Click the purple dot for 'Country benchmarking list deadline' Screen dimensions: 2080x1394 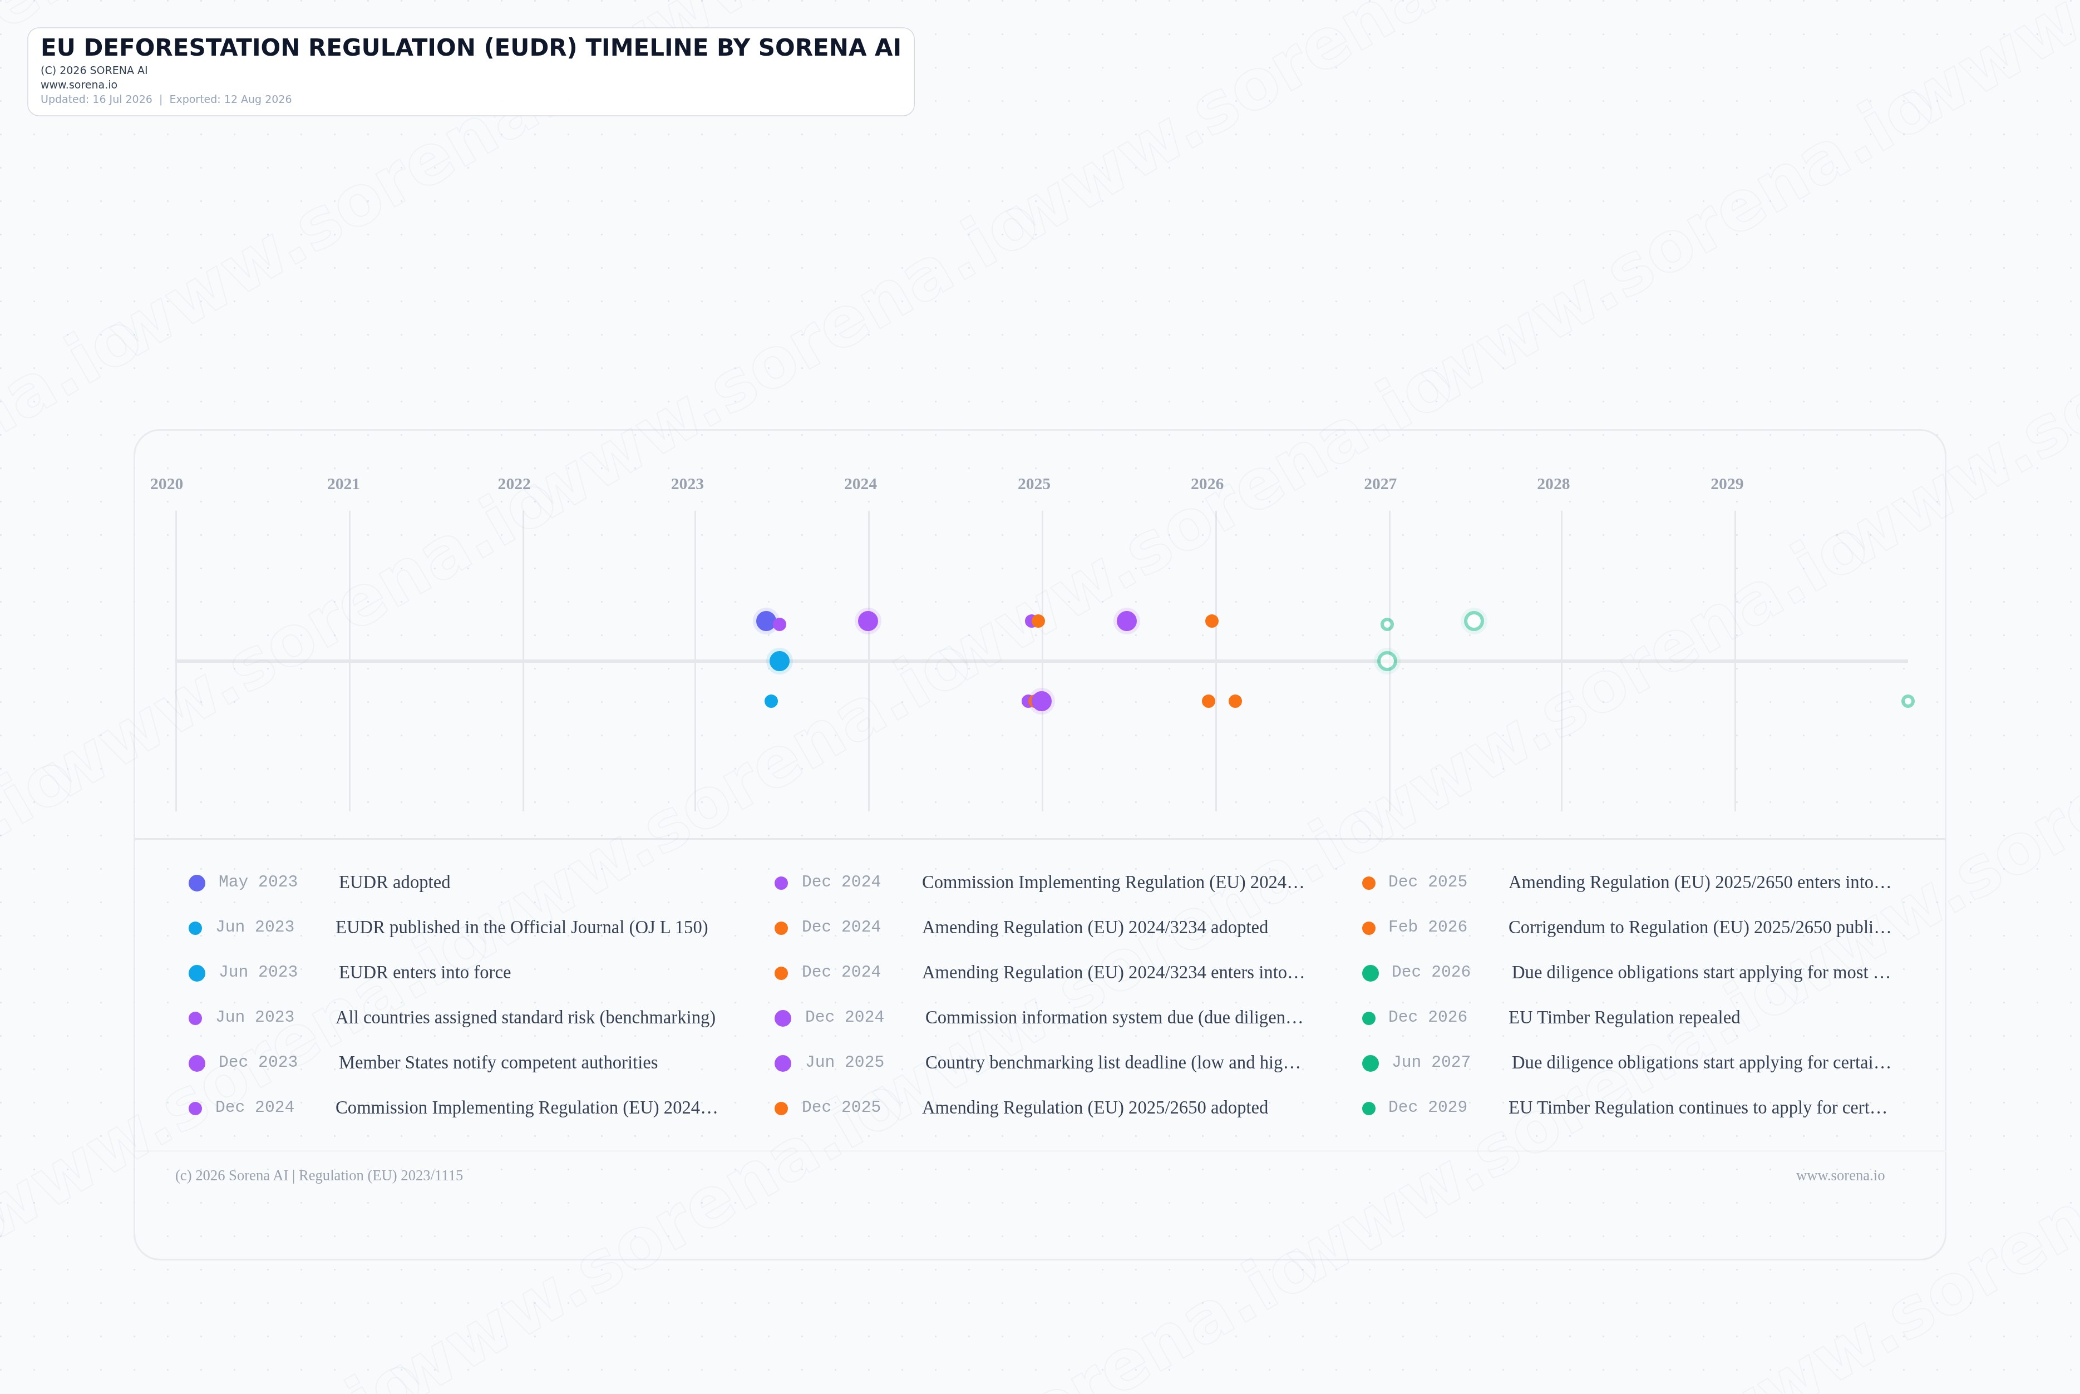tap(782, 1063)
